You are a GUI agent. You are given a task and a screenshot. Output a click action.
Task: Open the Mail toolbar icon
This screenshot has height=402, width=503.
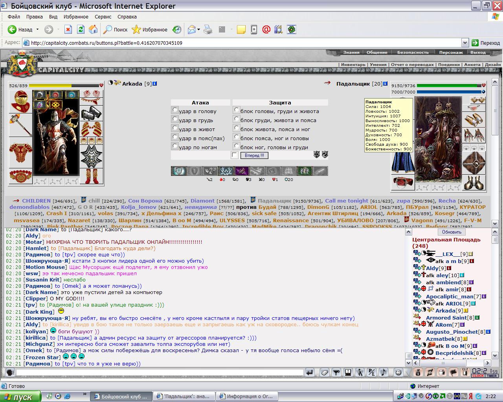192,29
